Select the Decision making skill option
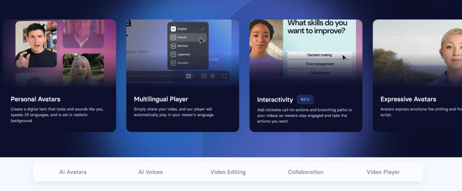This screenshot has height=191, width=462. point(319,55)
